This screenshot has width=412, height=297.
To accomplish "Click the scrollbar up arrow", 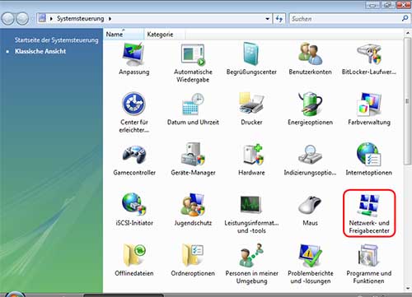I will click(408, 33).
